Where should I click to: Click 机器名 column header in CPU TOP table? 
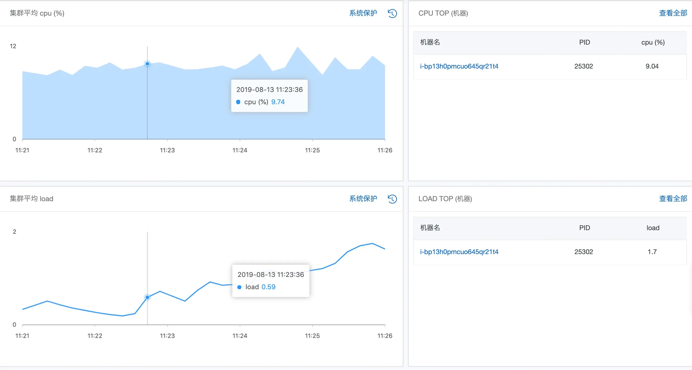pos(430,42)
